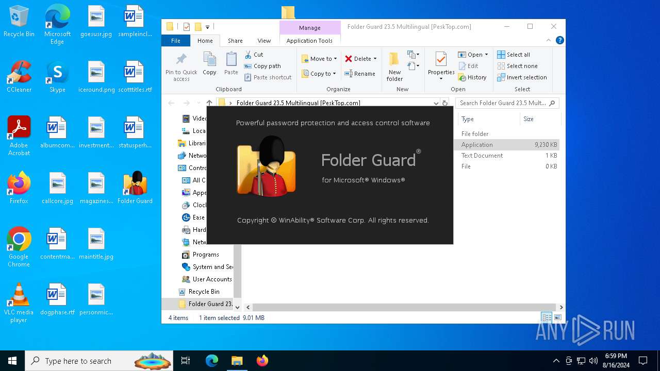The image size is (660, 371).
Task: Open Google Chrome desktop shortcut
Action: point(19,247)
